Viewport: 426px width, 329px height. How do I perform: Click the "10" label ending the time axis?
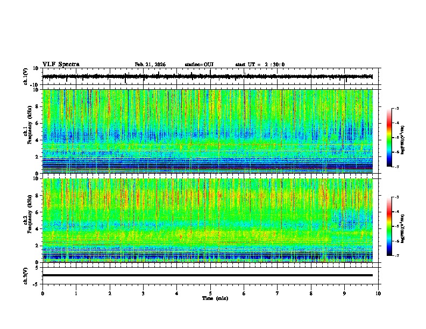pos(378,294)
